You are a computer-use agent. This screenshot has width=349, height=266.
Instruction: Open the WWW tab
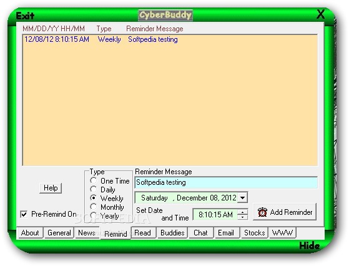[282, 233]
